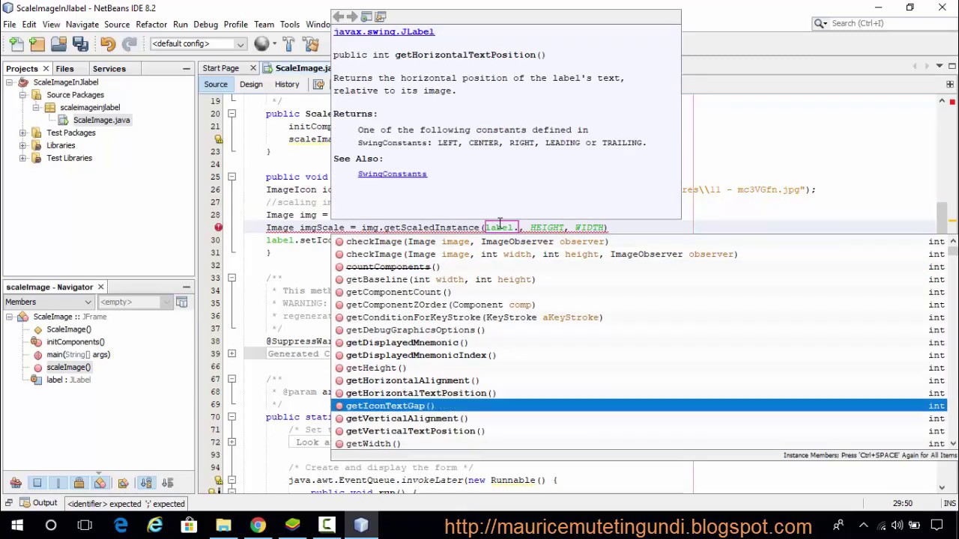Expand the Test Libraries node
Image resolution: width=959 pixels, height=539 pixels.
pyautogui.click(x=23, y=159)
